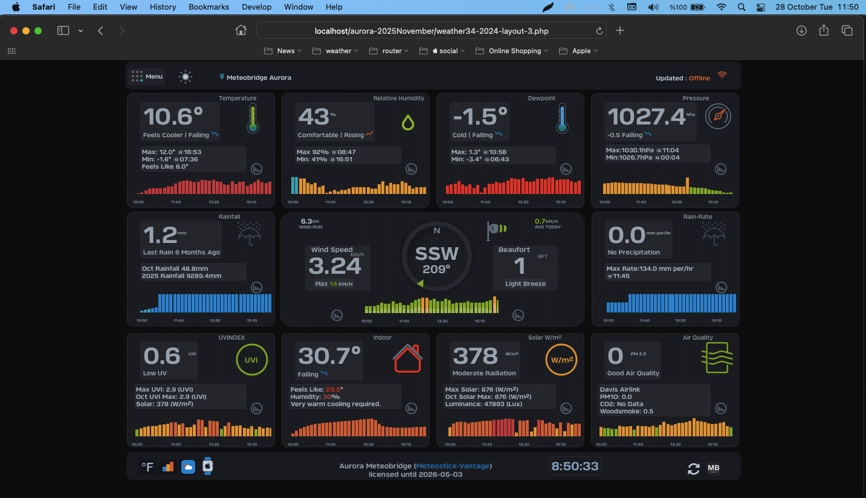Click the bar chart icon in the footer
The image size is (866, 498).
(167, 467)
